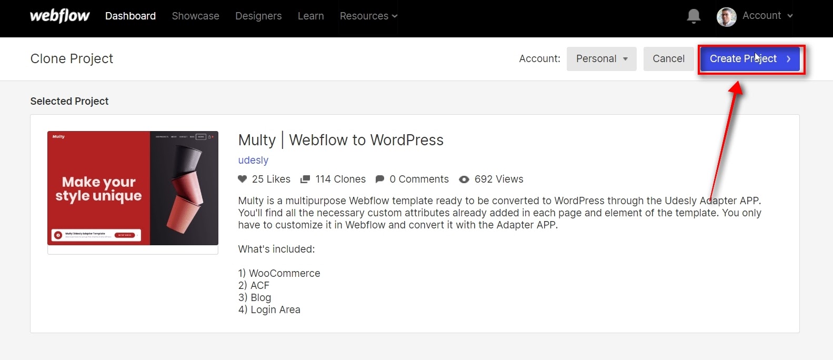The image size is (833, 360).
Task: Click the "1) WooCommerce" list item
Action: tap(279, 273)
